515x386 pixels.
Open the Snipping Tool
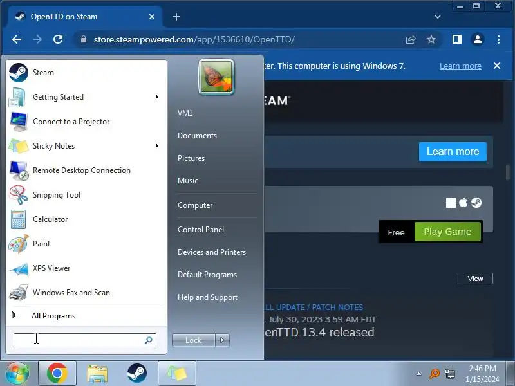click(86, 195)
